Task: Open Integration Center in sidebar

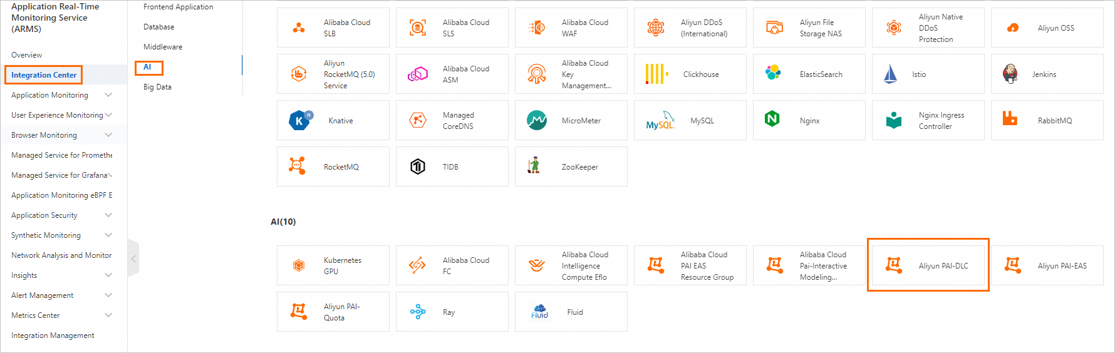Action: point(44,75)
